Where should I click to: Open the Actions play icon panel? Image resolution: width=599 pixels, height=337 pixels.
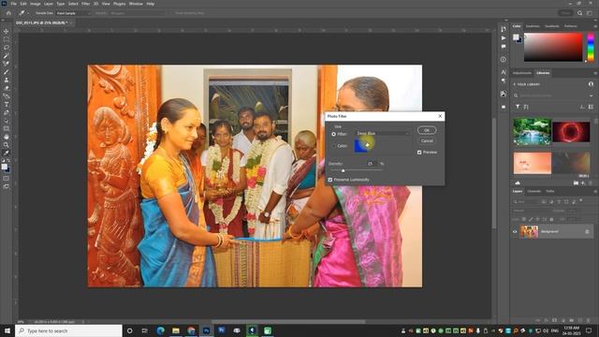coord(504,37)
